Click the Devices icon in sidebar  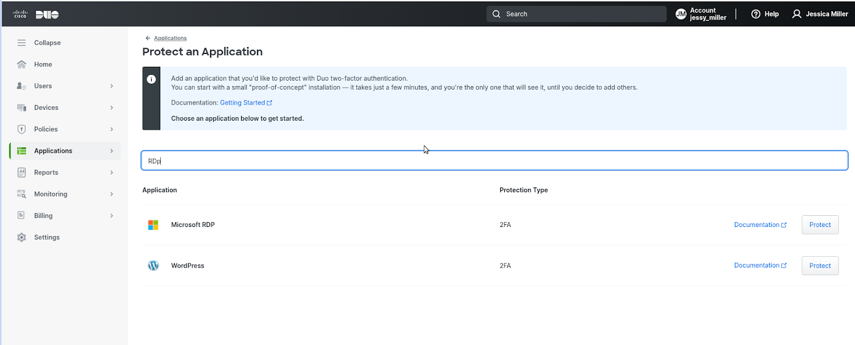(21, 108)
